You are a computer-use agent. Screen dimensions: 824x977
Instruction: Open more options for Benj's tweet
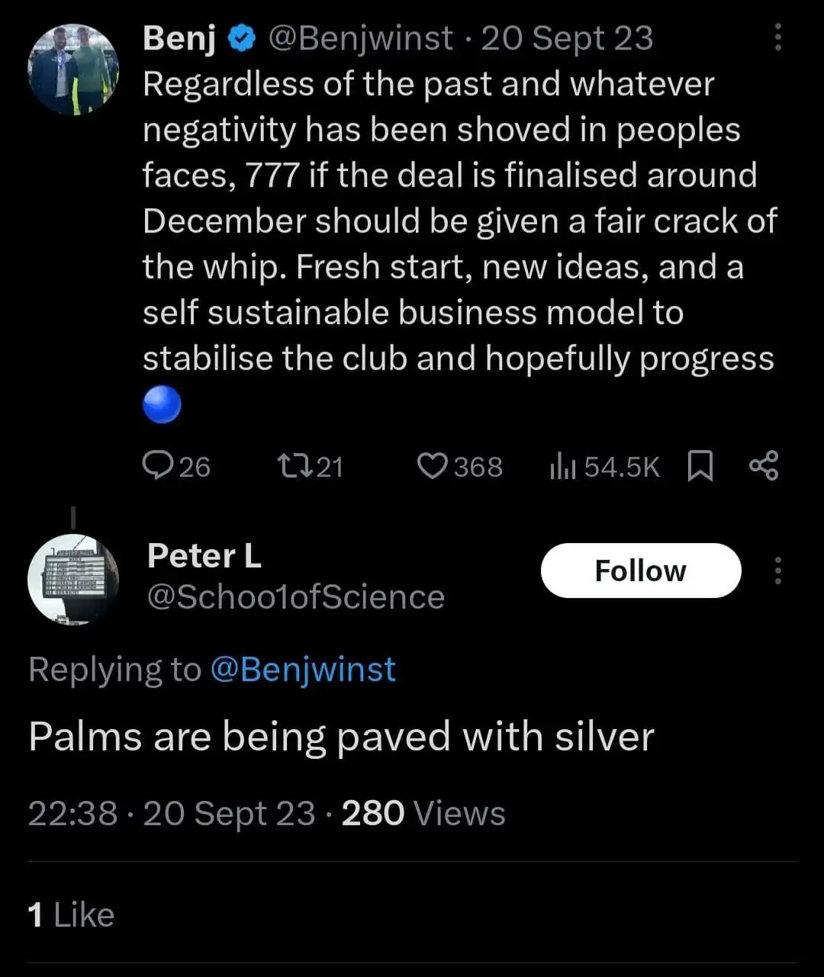coord(777,37)
